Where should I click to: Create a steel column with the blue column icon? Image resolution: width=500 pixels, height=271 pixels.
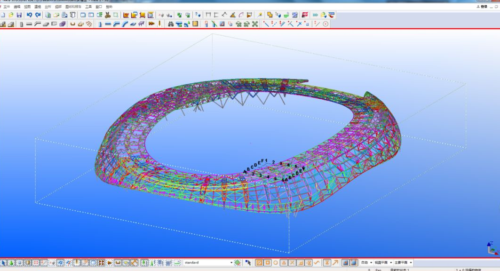100,24
